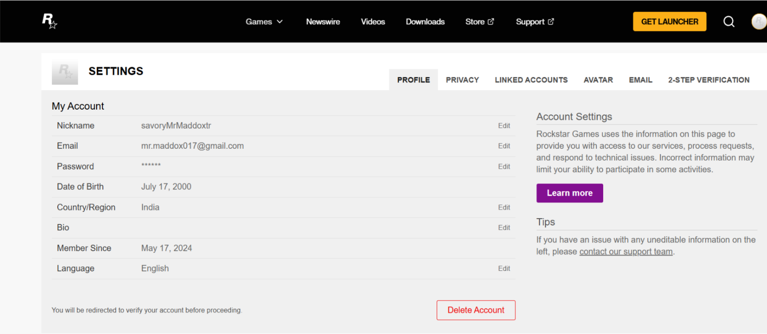The image size is (767, 334).
Task: Open the EMAIL settings tab
Action: tap(640, 80)
